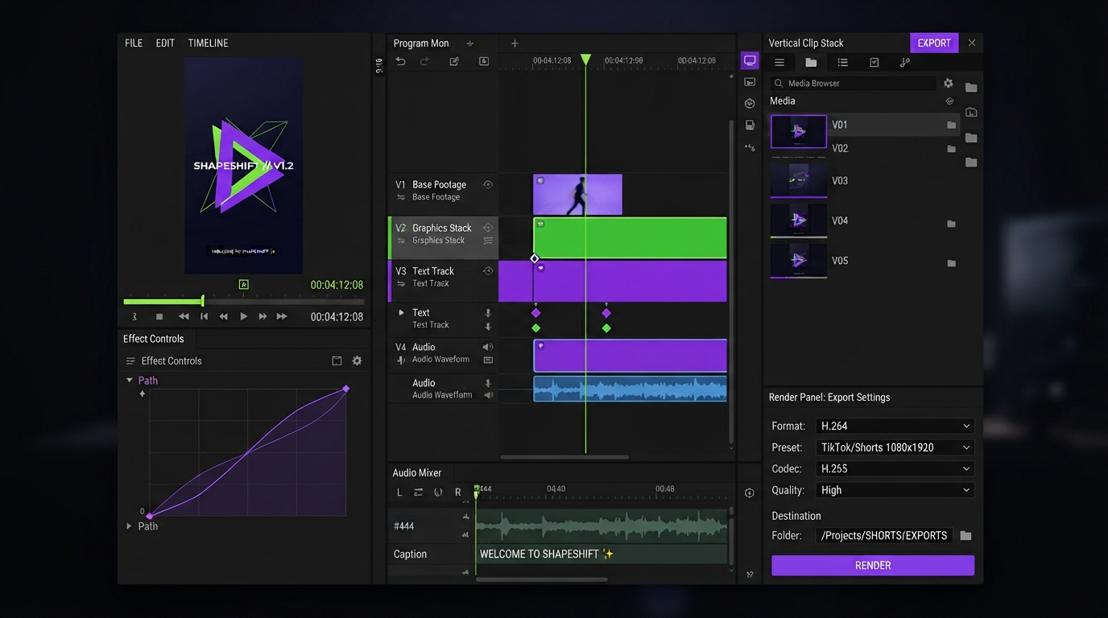Toggle visibility of V1 Base Footage track
This screenshot has width=1108, height=618.
[488, 184]
